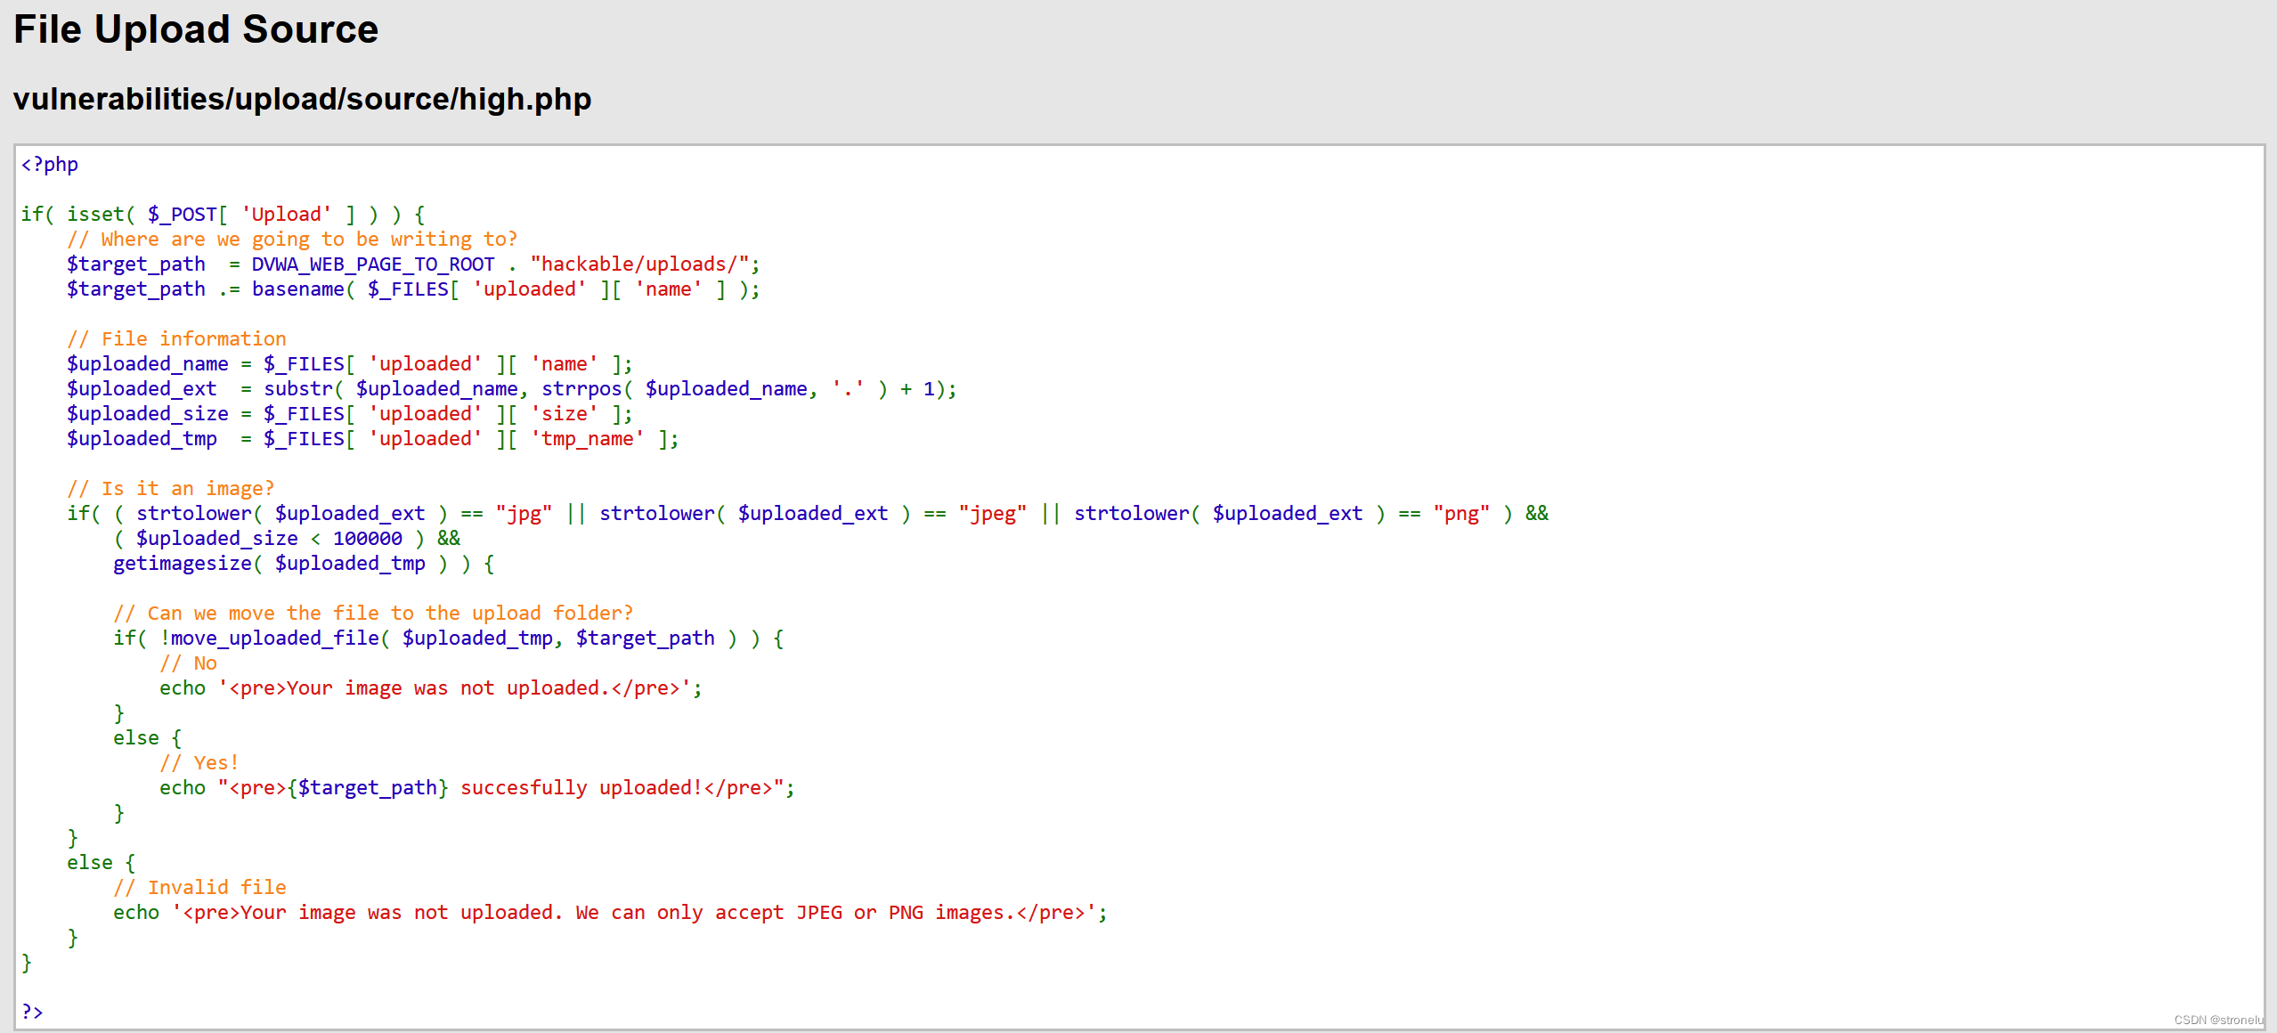Click the CSDN watermark text
The width and height of the screenshot is (2277, 1033).
(2217, 1021)
